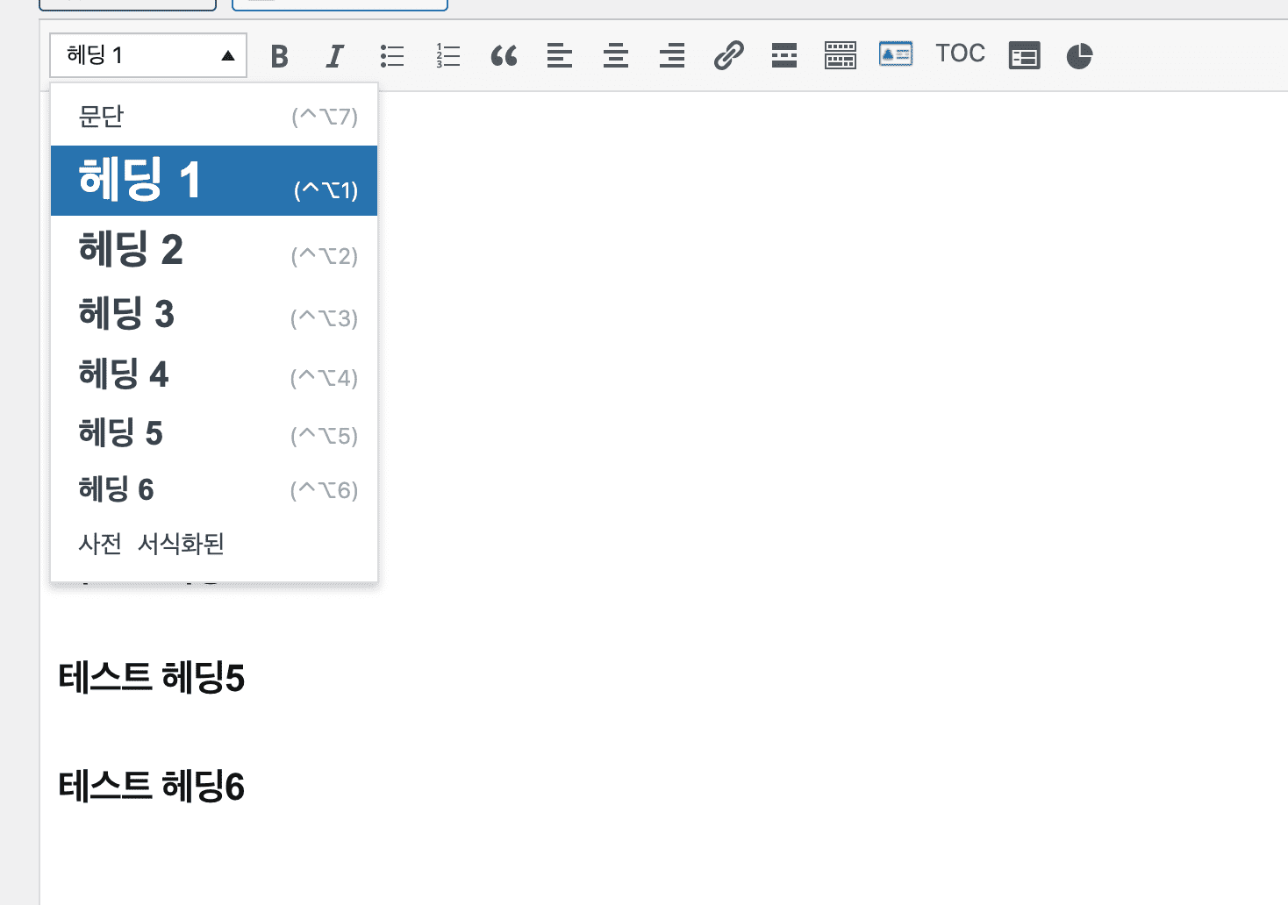Click the 테스트 헤딩6 heading text
This screenshot has width=1288, height=905.
click(x=151, y=787)
